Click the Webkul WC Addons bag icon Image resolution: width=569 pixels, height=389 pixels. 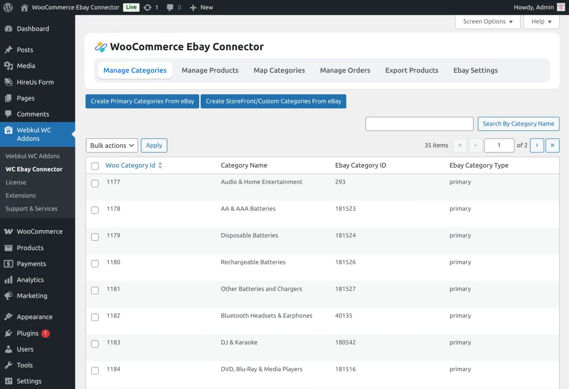(x=9, y=130)
